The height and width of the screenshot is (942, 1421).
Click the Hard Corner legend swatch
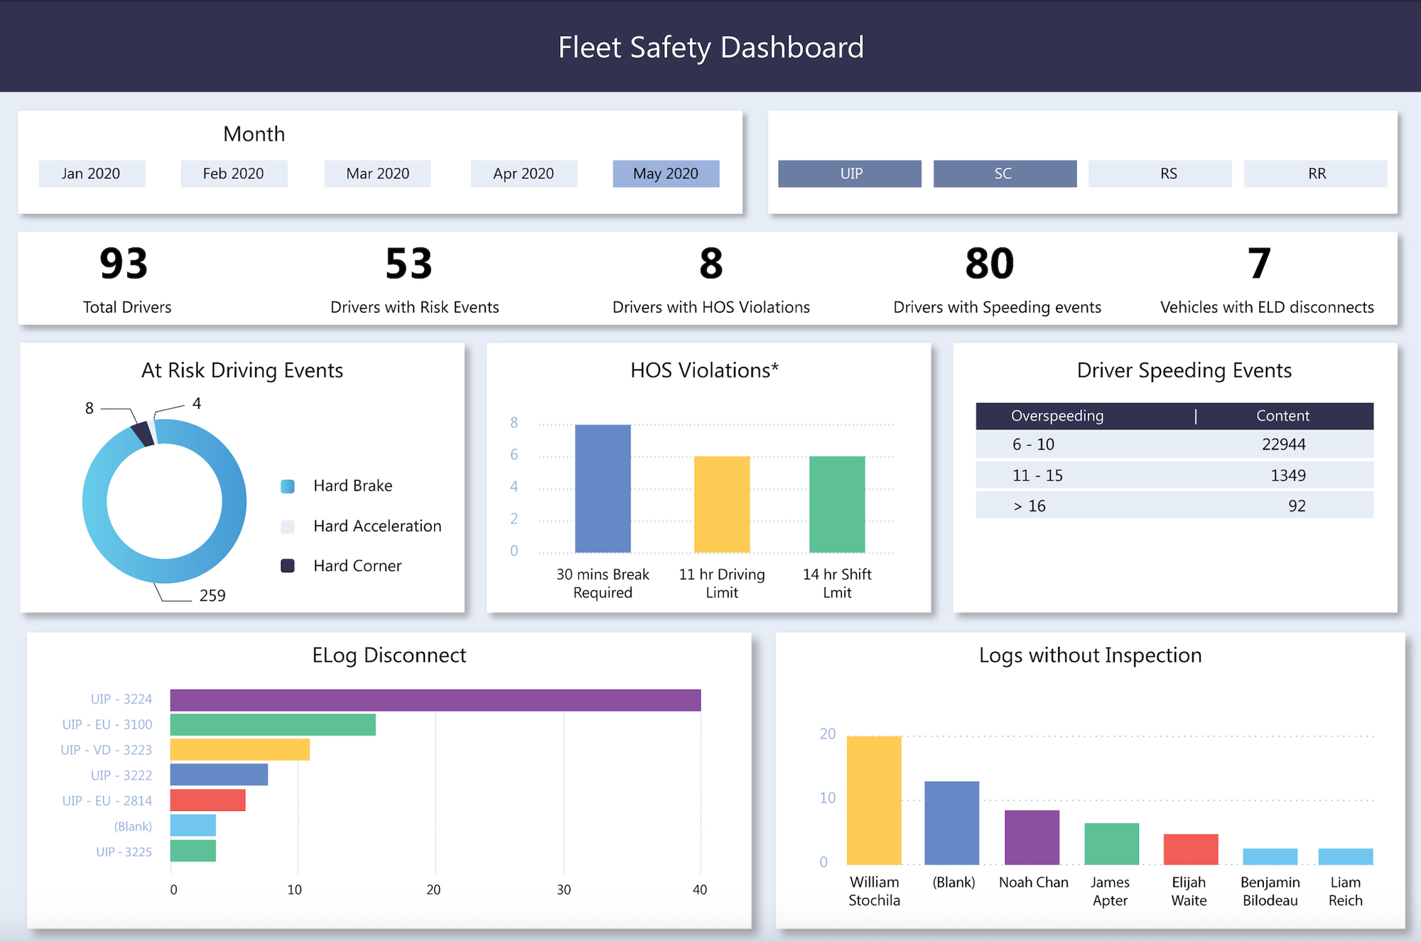pyautogui.click(x=288, y=566)
